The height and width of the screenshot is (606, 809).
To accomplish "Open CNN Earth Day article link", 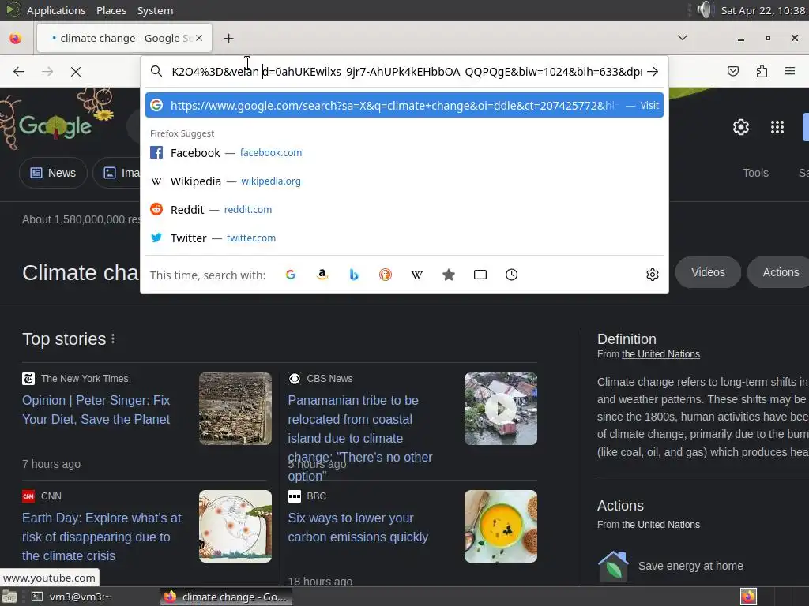I will point(102,537).
